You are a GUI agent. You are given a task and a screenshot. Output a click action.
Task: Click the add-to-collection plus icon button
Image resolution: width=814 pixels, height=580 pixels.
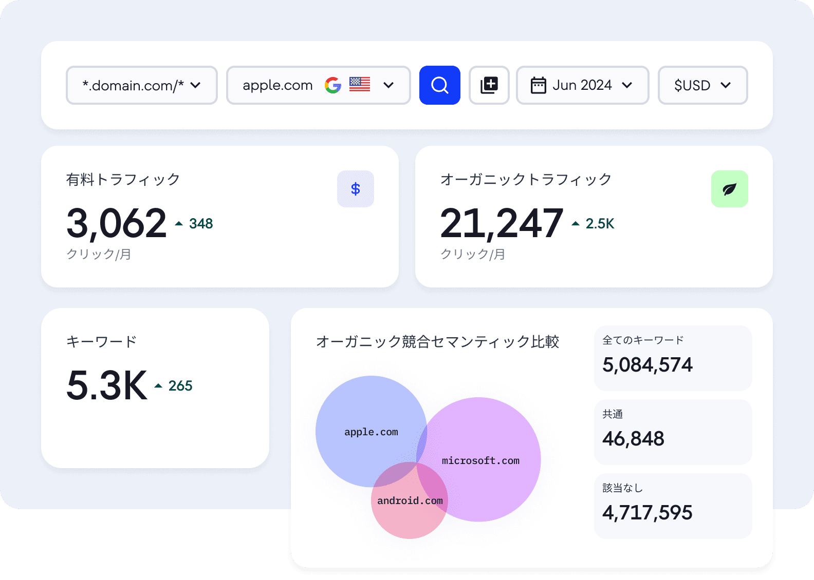coord(489,85)
